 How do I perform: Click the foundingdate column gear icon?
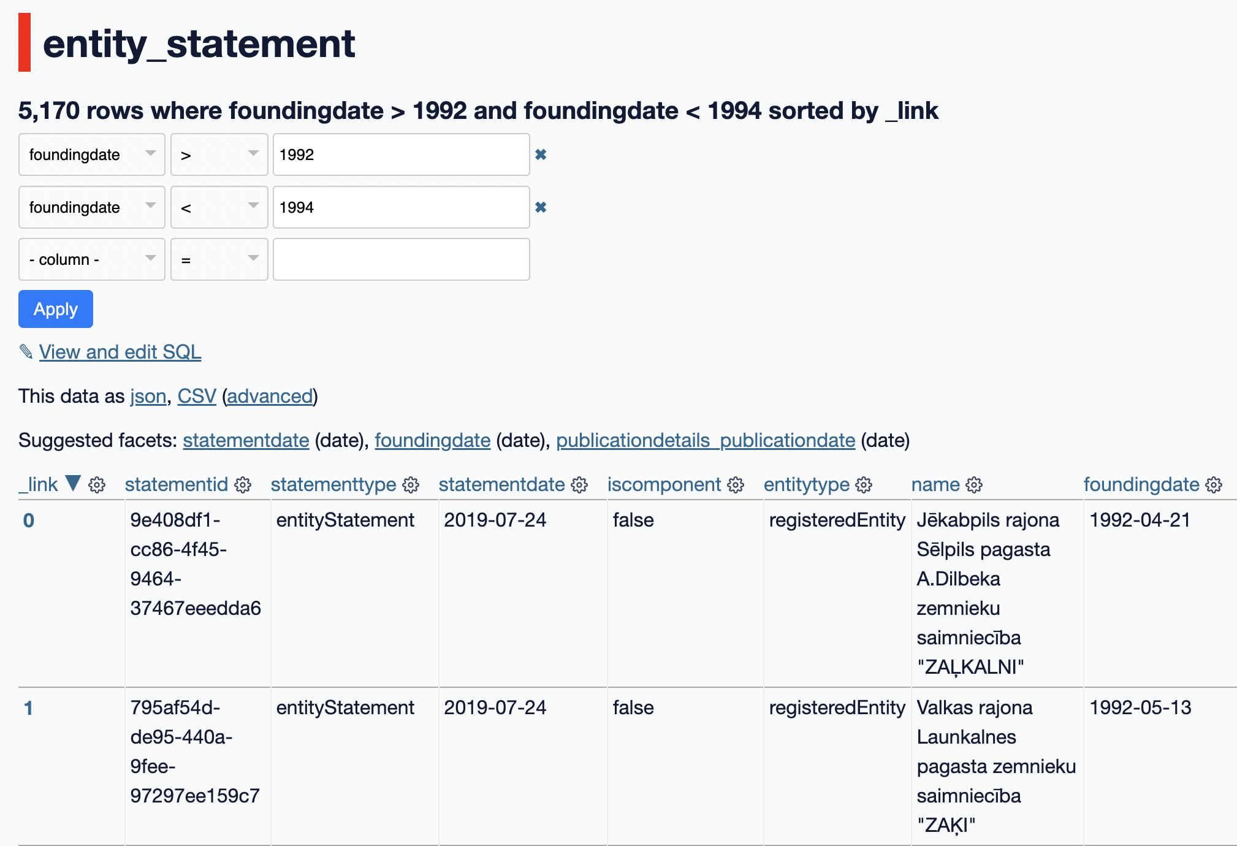point(1214,485)
